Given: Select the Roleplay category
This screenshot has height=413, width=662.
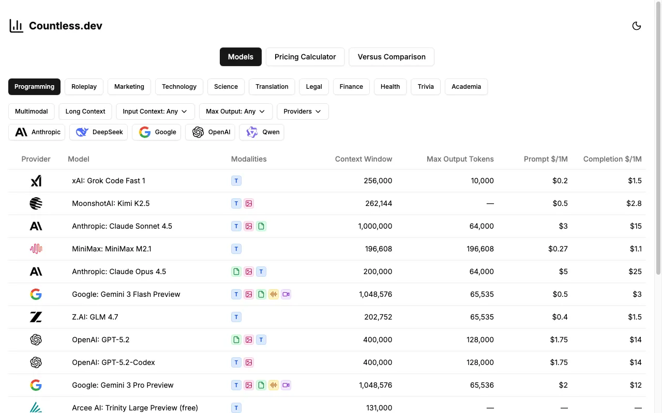Looking at the screenshot, I should pos(84,87).
